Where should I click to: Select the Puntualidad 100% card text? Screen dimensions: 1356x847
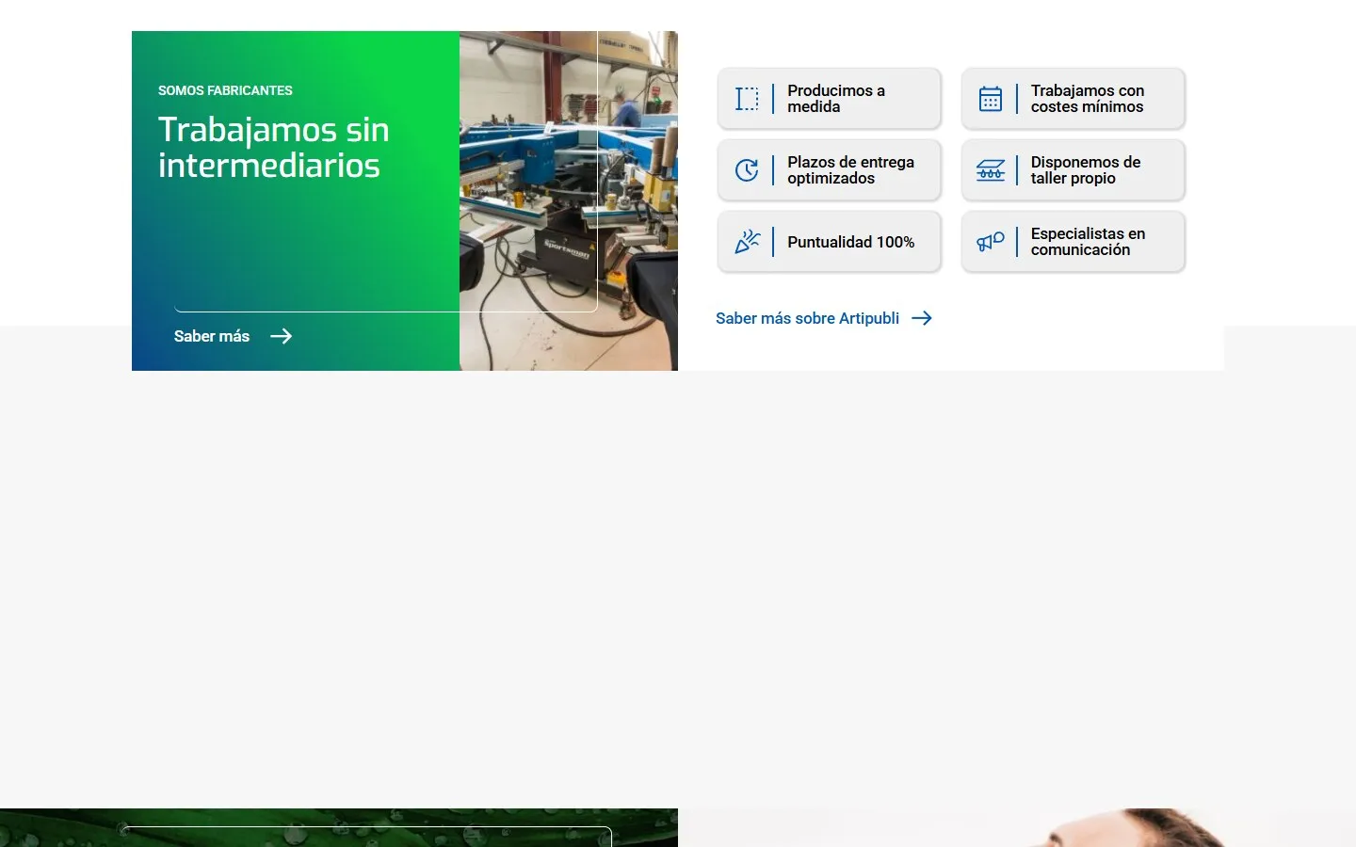coord(850,242)
